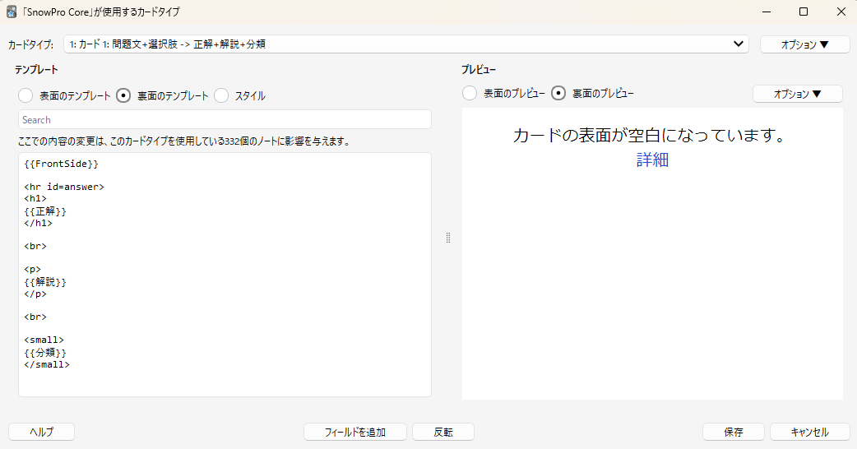Click the {{正解}} field line in editor
This screenshot has width=857, height=449.
click(x=45, y=211)
